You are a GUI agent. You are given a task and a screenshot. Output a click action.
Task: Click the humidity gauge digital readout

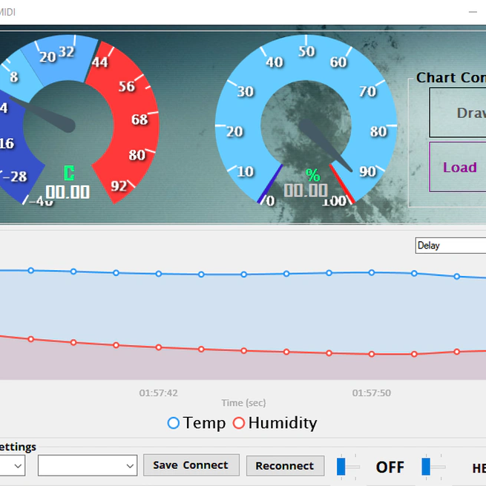306,191
